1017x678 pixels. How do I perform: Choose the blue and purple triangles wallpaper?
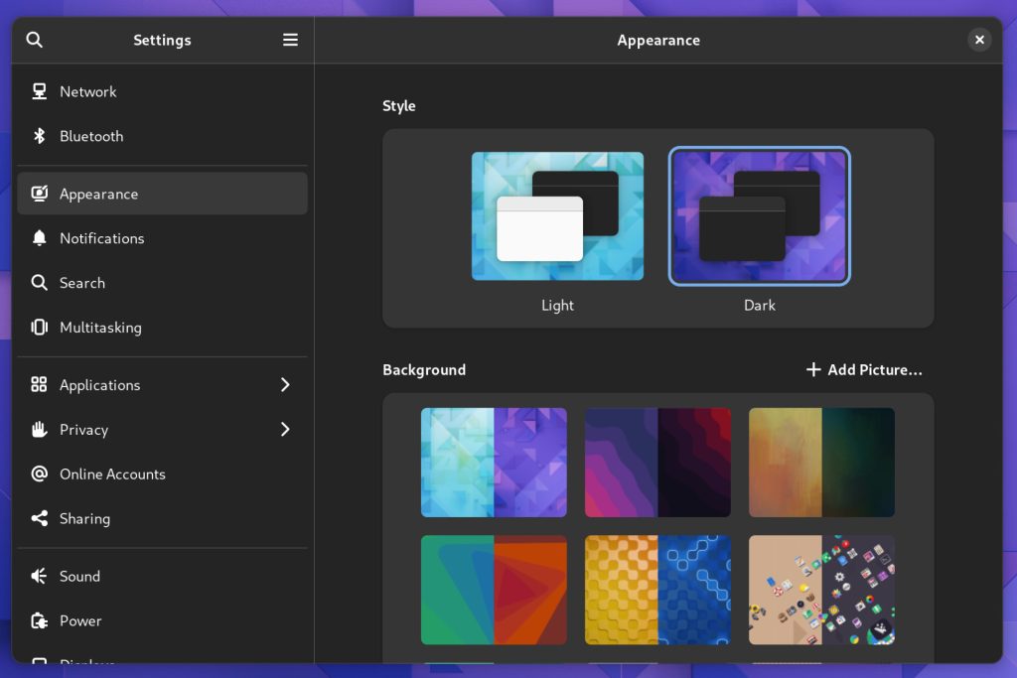(x=494, y=462)
